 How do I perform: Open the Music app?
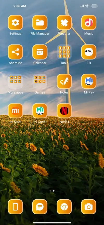[89, 23]
